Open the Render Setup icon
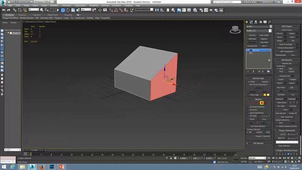 coord(201,10)
